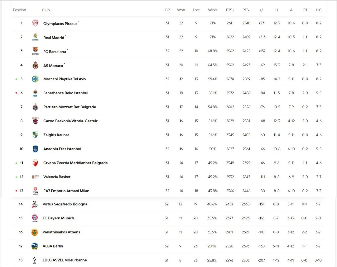Select LDLC ASVEL Villeurbanne club name
This screenshot has width=337, height=267.
point(65,260)
